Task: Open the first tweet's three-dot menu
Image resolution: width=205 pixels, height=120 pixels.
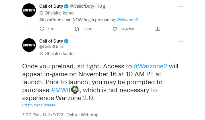Action: point(180,6)
